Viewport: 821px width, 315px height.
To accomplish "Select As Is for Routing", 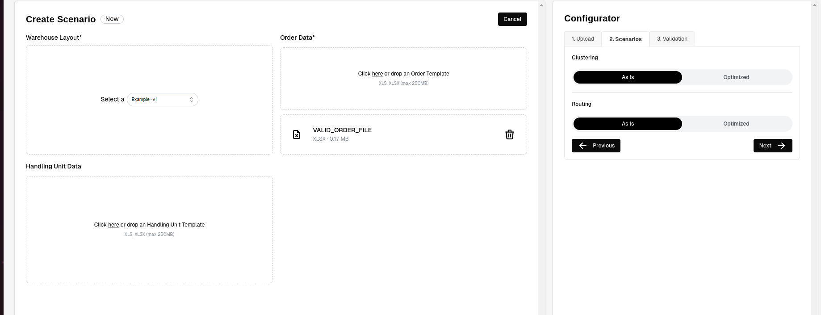I will (x=628, y=124).
